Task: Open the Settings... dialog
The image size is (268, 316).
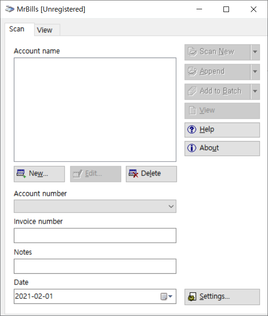Action: coord(222,297)
